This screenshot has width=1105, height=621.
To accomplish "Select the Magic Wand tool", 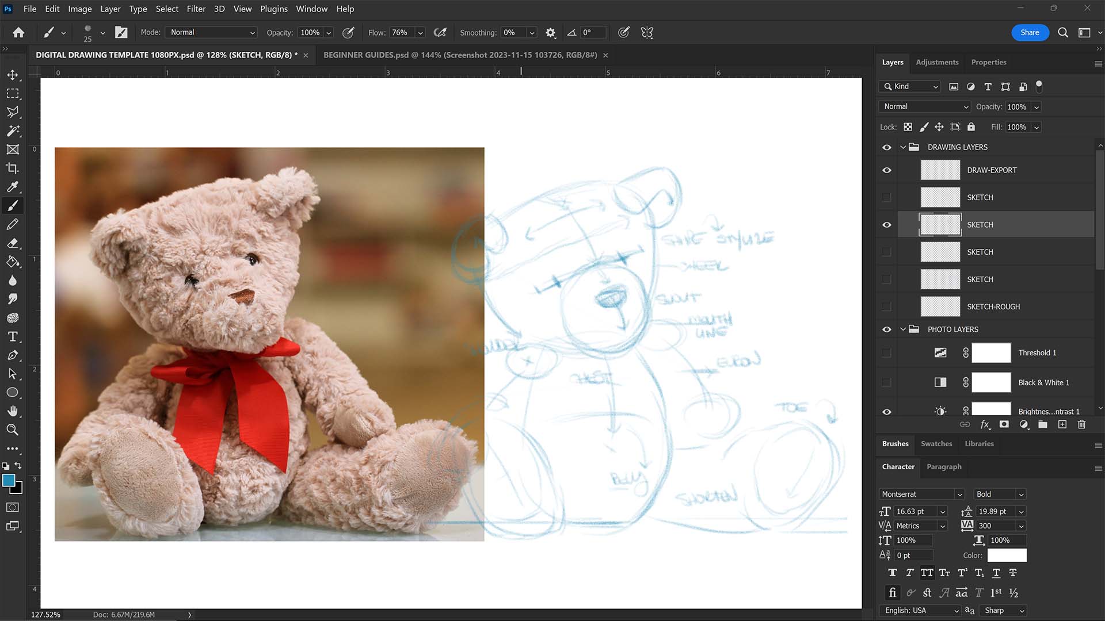I will coord(13,131).
